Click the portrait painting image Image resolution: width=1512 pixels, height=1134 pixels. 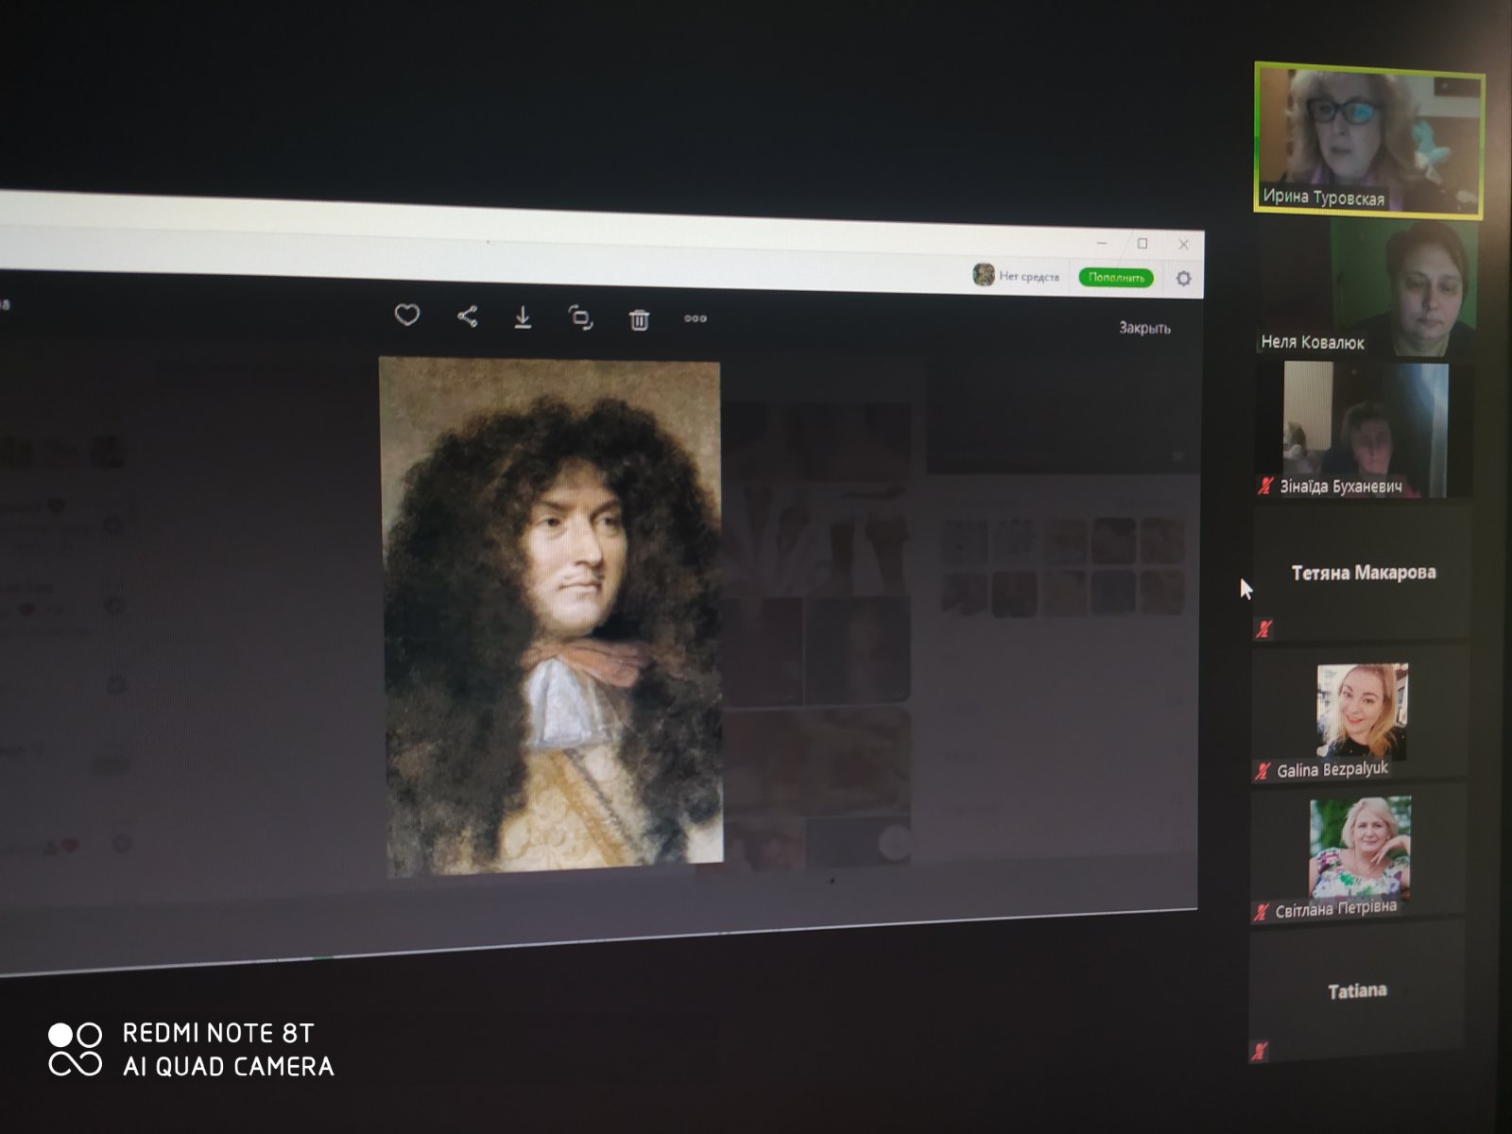click(552, 616)
